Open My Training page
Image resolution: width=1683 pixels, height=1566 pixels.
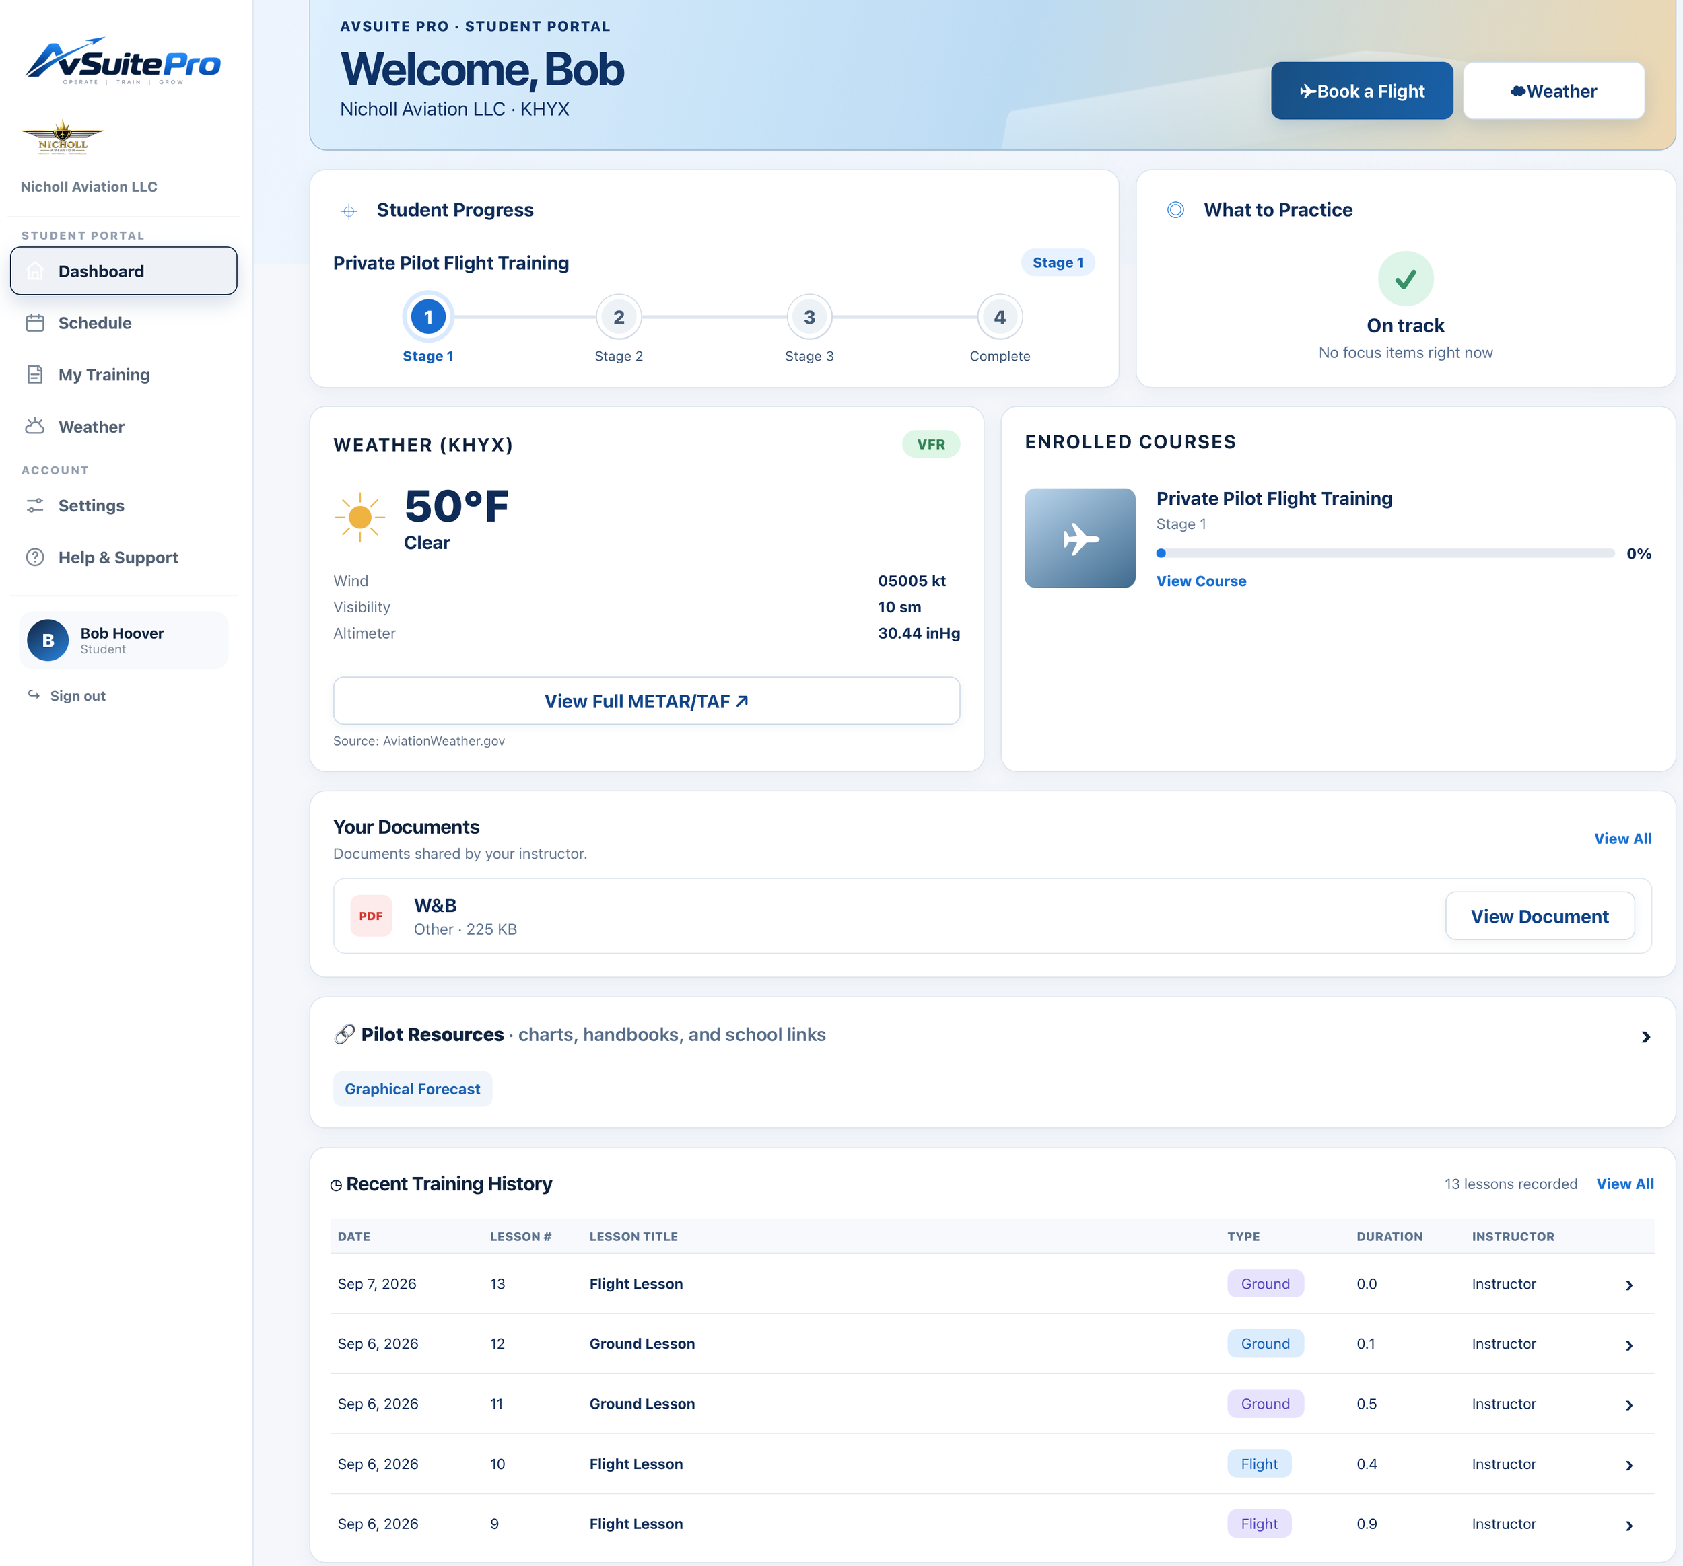pos(124,374)
